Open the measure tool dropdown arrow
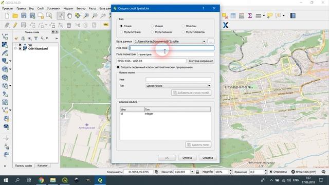This screenshot has width=329, height=185. (x=264, y=16)
